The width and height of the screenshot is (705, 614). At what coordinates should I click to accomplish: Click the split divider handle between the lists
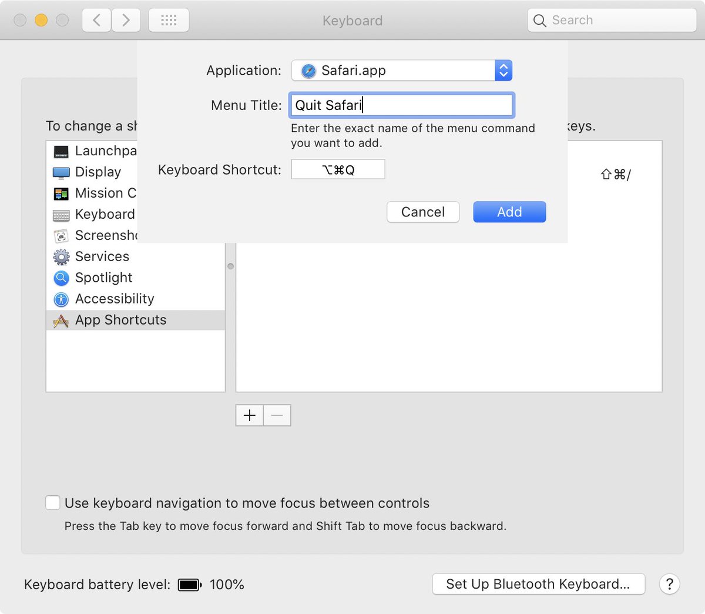[230, 266]
